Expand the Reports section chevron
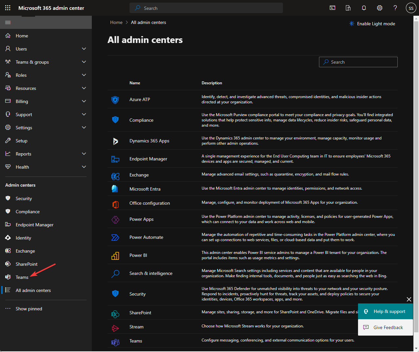This screenshot has height=352, width=419. (84, 154)
